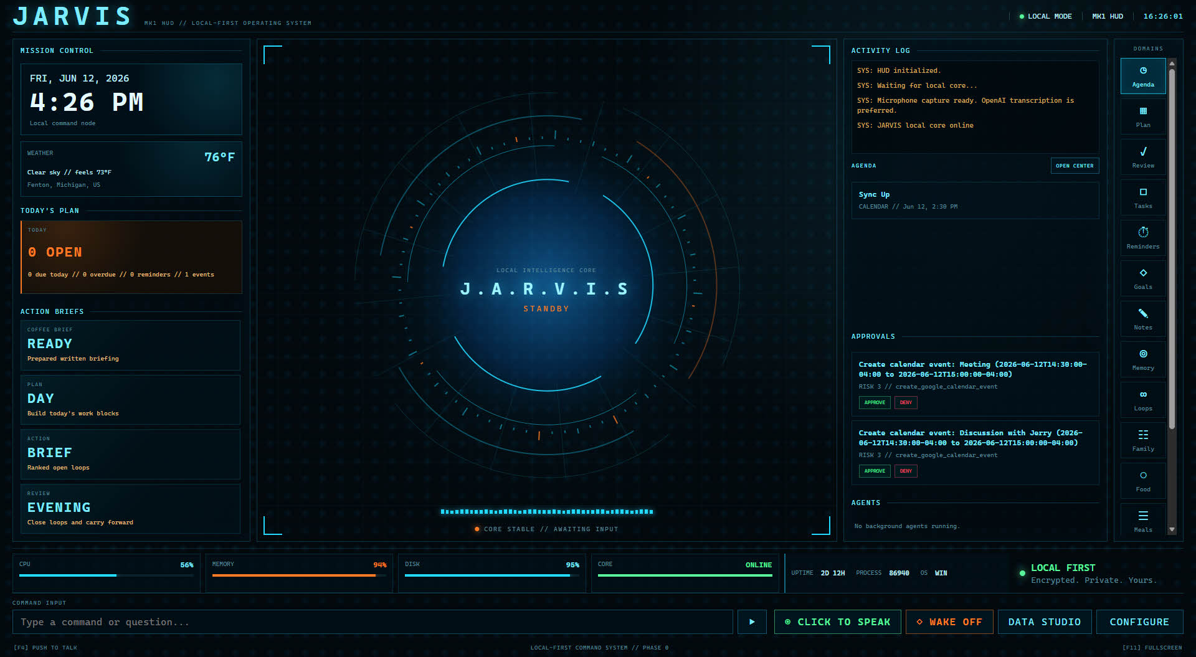Click the LOCAL MODE status indicator

(x=1045, y=16)
